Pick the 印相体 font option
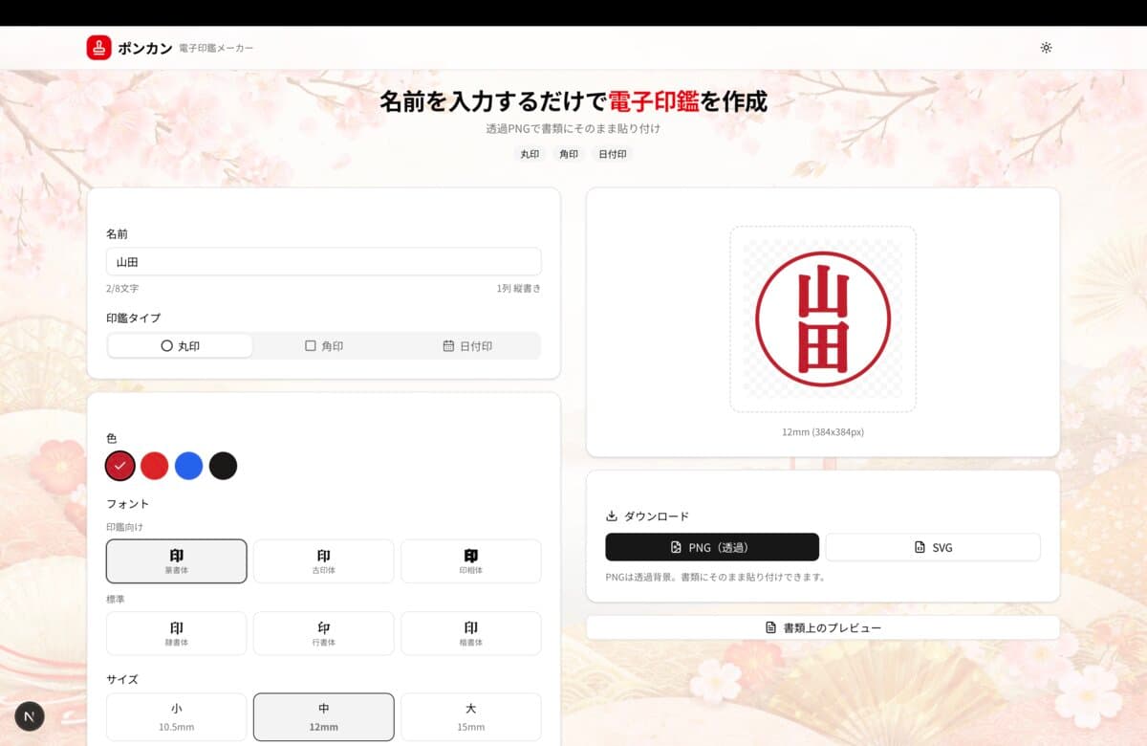1147x746 pixels. coord(470,561)
